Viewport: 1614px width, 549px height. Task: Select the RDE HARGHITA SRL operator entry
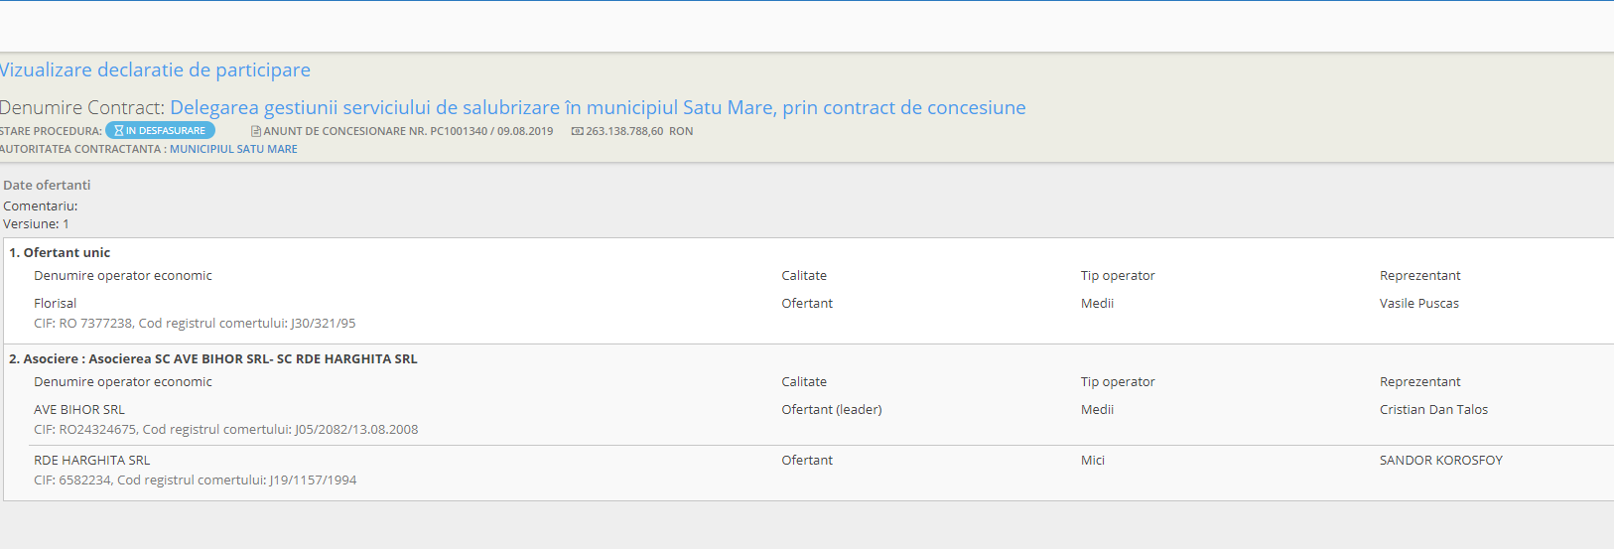coord(92,461)
